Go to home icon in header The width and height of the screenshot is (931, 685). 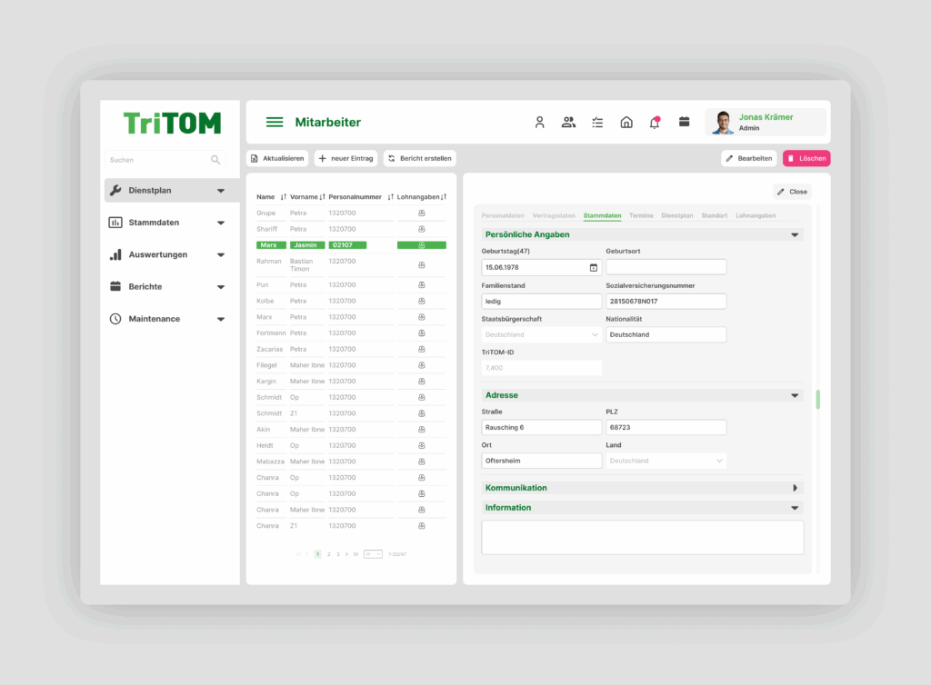point(626,123)
